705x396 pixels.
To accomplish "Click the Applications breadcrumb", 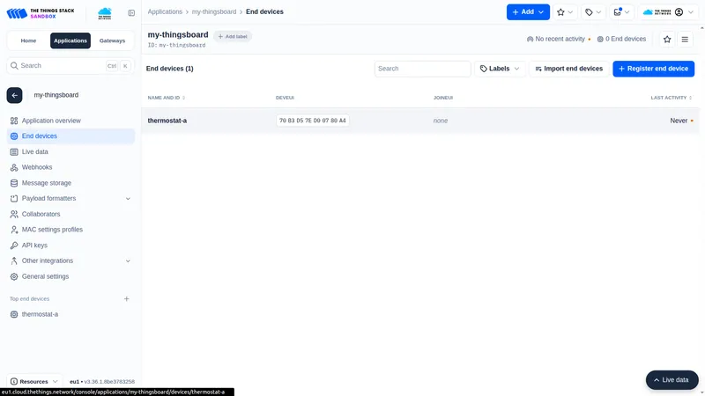I will pos(165,11).
